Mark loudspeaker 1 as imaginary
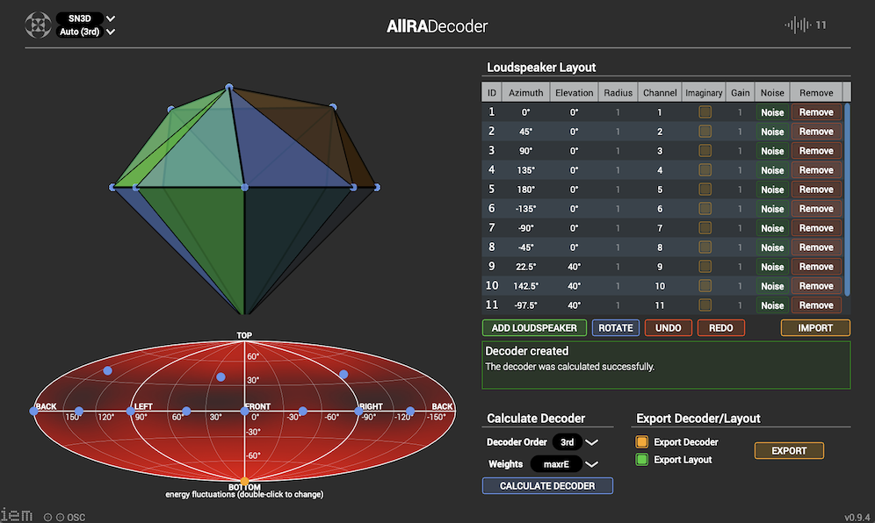This screenshot has width=875, height=523. pyautogui.click(x=704, y=112)
